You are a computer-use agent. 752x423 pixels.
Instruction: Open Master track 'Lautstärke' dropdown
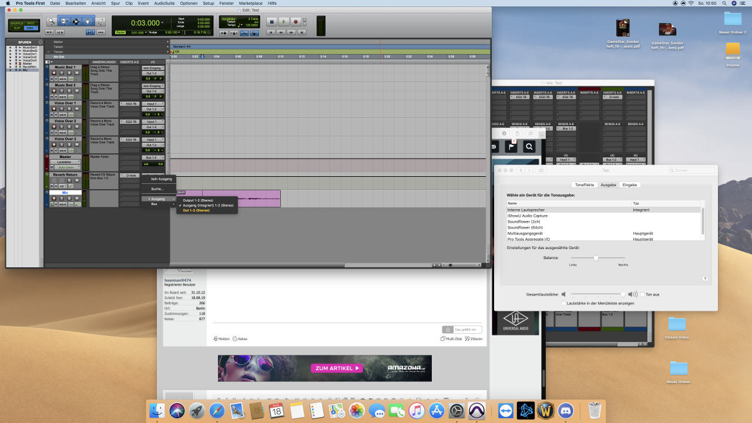coord(66,162)
